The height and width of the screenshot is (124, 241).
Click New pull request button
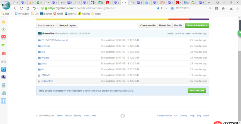(x=68, y=25)
